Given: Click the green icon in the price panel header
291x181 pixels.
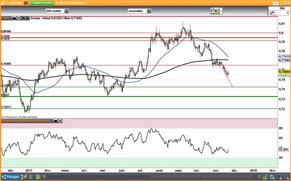Looking at the screenshot, I should click(27, 18).
